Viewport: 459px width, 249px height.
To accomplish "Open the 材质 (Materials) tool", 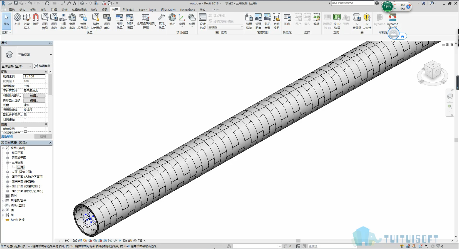I will (17, 20).
